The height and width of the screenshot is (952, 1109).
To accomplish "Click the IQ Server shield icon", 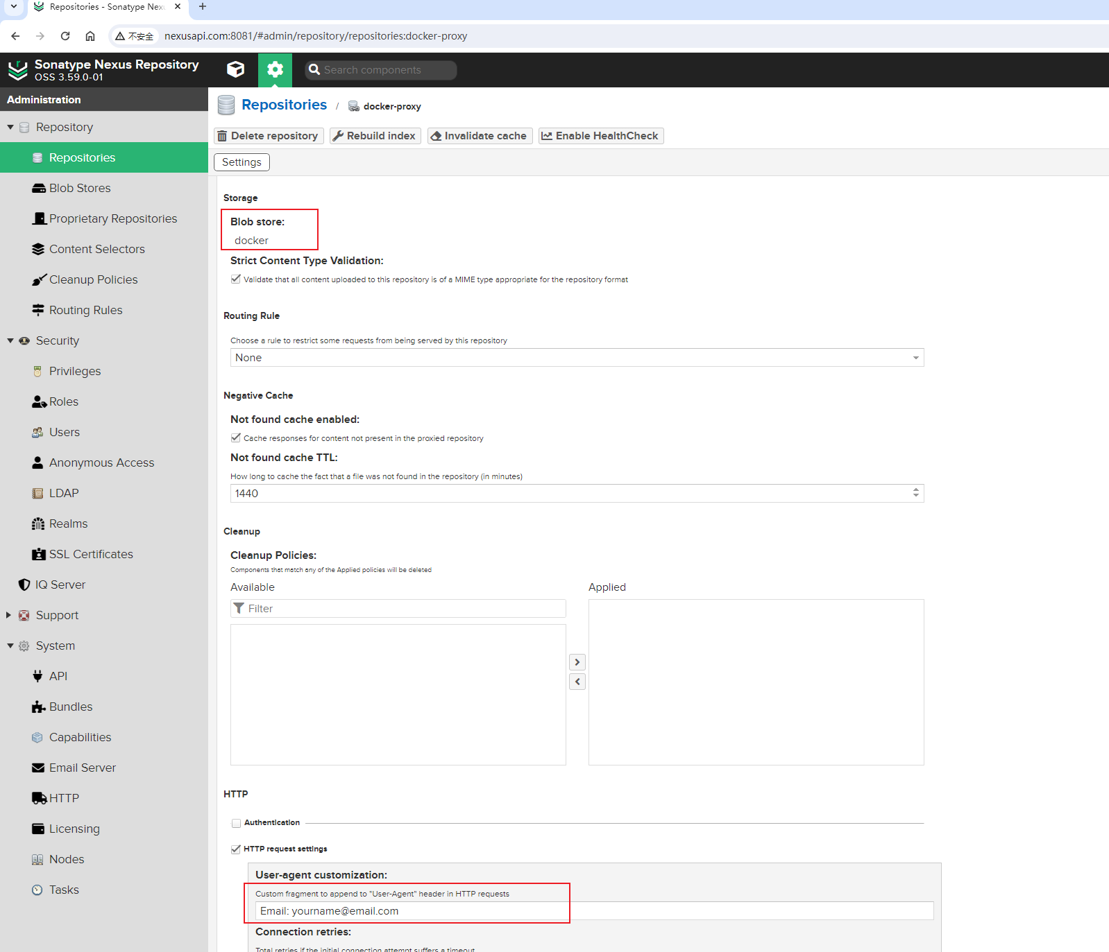I will (24, 585).
